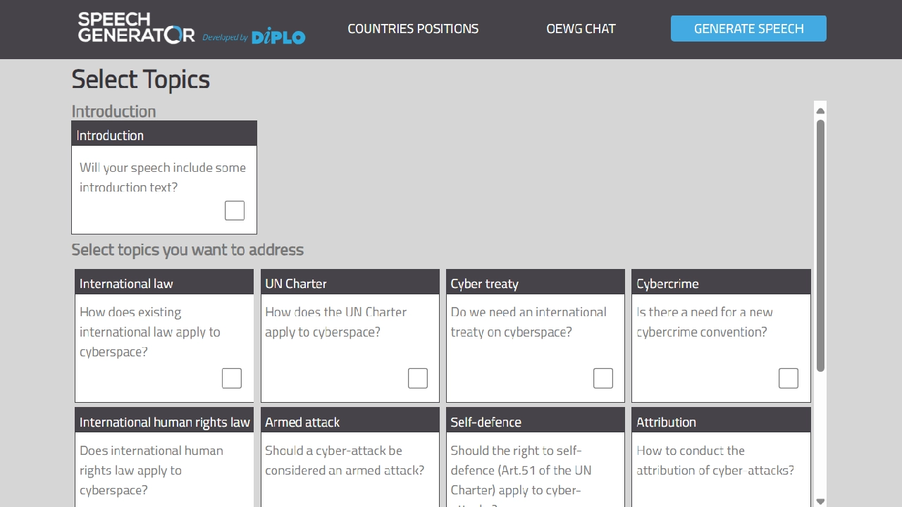The width and height of the screenshot is (902, 507).
Task: Tick the Cybercrime topic checkbox
Action: (789, 378)
